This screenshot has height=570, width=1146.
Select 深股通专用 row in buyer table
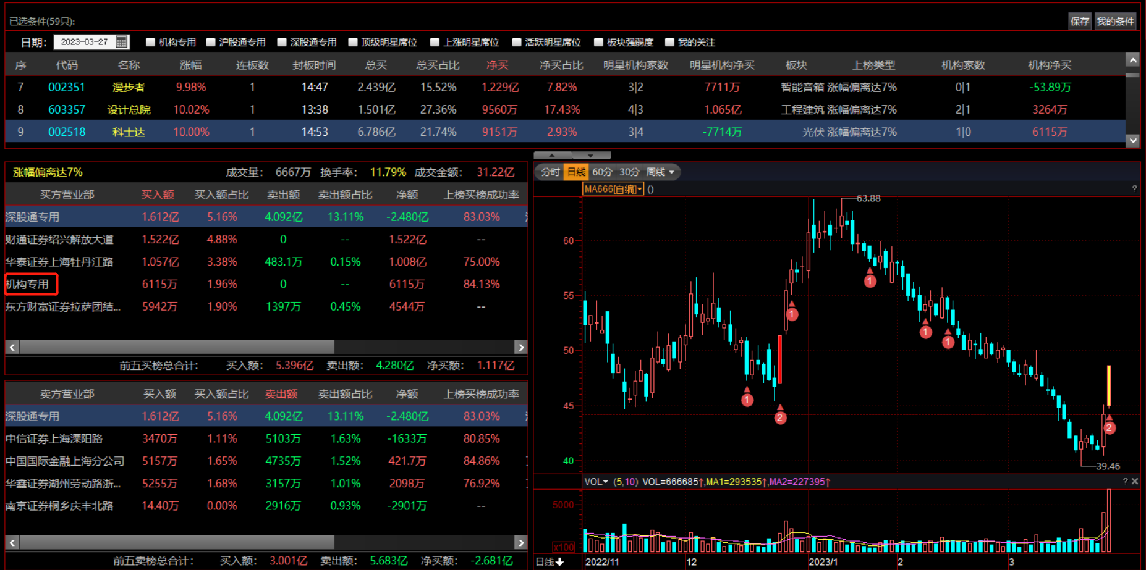266,217
